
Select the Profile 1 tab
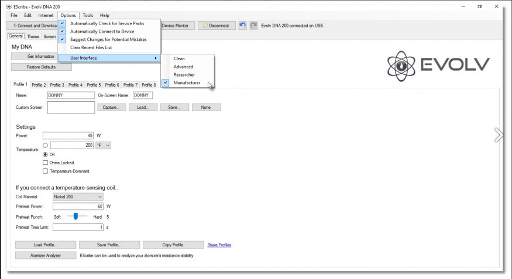pyautogui.click(x=20, y=84)
